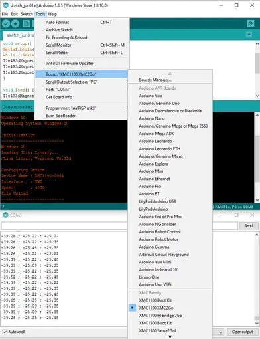Click the code editor scrollbar down arrow
The image size is (260, 339).
click(x=257, y=96)
